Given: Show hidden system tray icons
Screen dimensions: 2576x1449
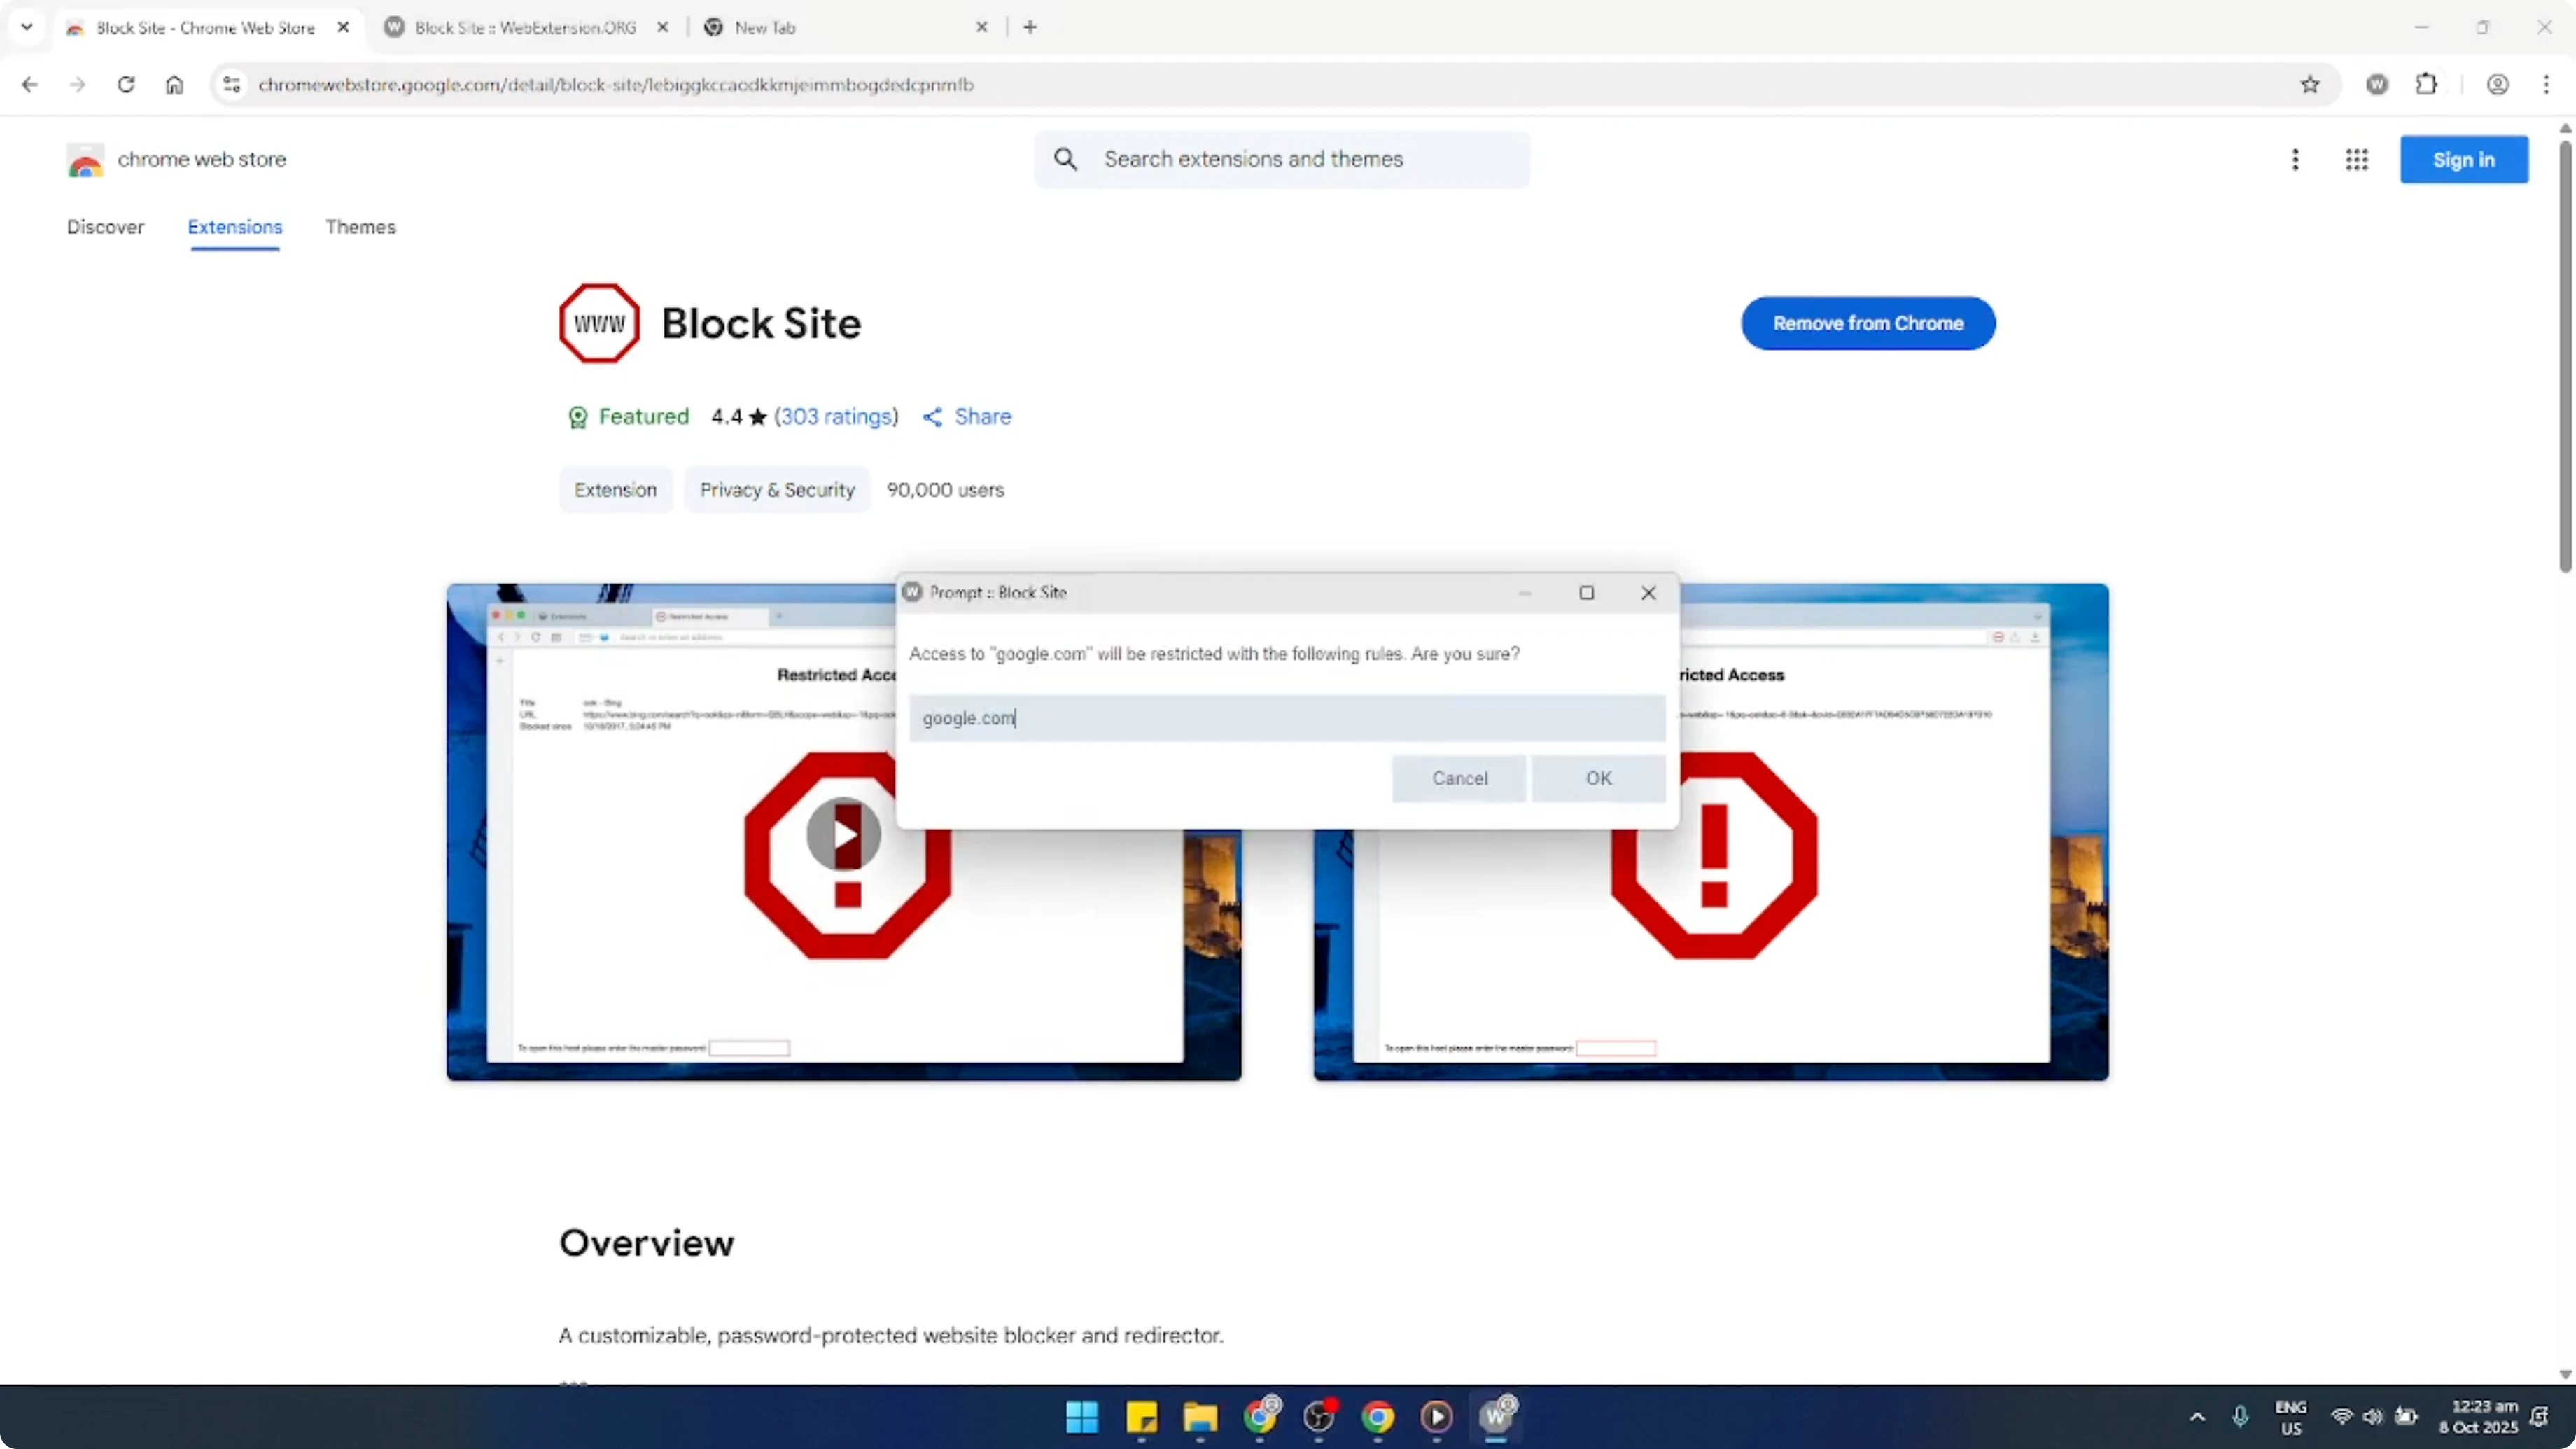Looking at the screenshot, I should tap(2197, 1417).
